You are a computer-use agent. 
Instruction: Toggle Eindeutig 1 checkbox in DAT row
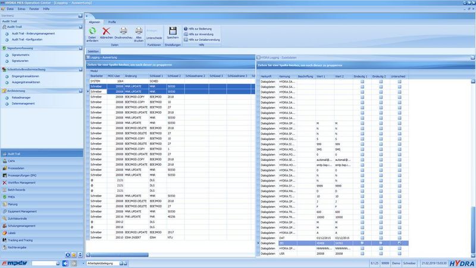pyautogui.click(x=362, y=238)
